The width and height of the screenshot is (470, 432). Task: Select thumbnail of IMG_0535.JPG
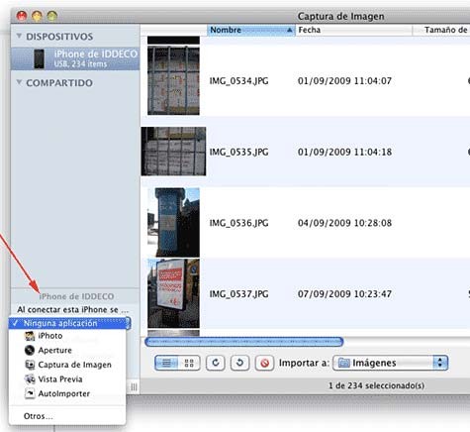(x=173, y=152)
